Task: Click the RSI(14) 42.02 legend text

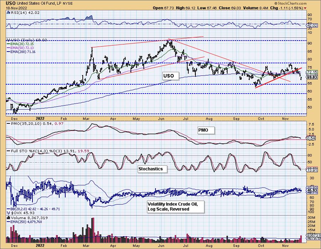Action: (x=25, y=13)
